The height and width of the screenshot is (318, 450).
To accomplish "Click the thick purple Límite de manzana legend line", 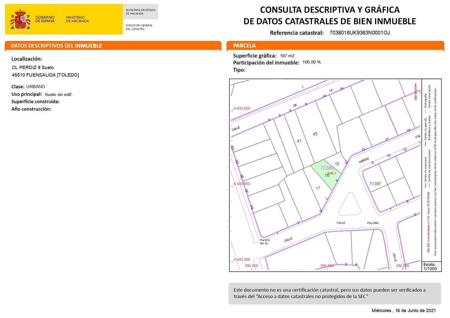I will (x=425, y=185).
